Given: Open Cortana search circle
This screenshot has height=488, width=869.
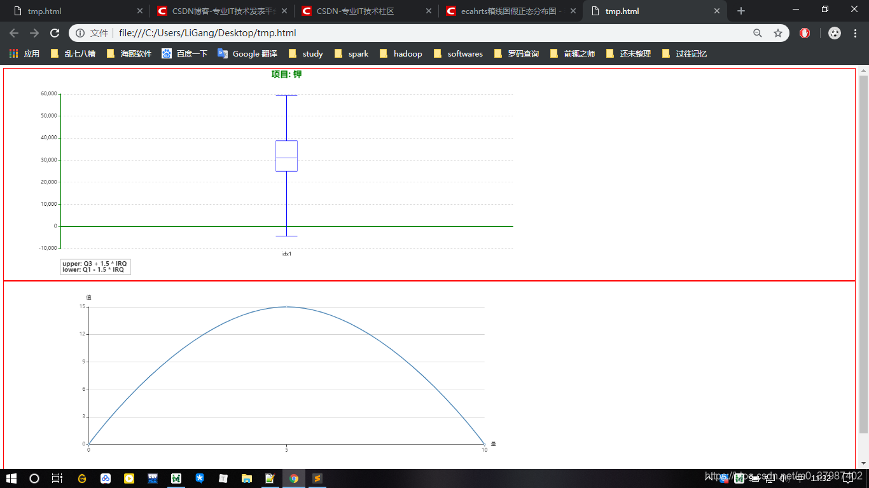Looking at the screenshot, I should (x=34, y=478).
